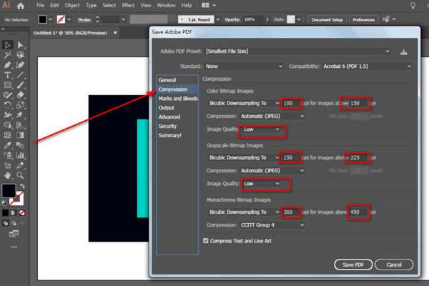
Task: Open the Monochrome CCITT Group 4 compression dropdown
Action: (x=272, y=225)
